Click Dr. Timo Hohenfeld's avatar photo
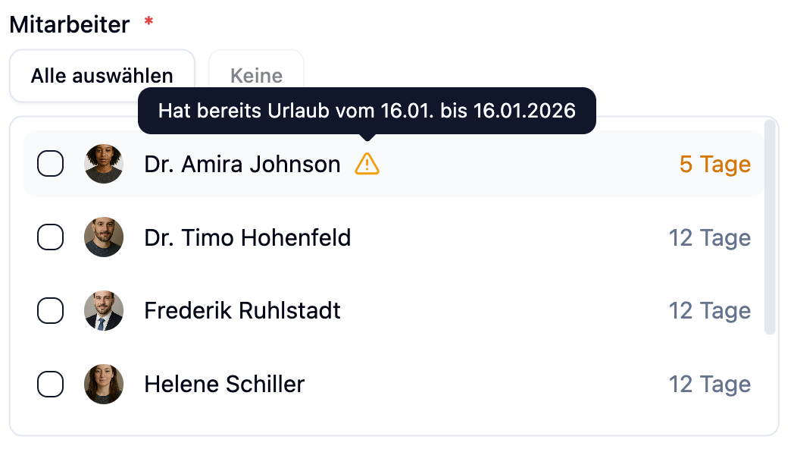Viewport: 794px width, 449px height. (x=104, y=237)
